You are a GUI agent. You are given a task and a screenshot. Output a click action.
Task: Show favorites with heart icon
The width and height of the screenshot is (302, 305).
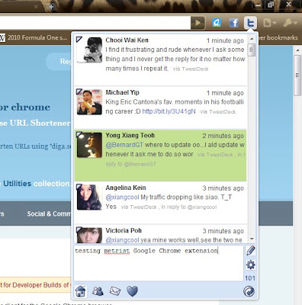[132, 291]
